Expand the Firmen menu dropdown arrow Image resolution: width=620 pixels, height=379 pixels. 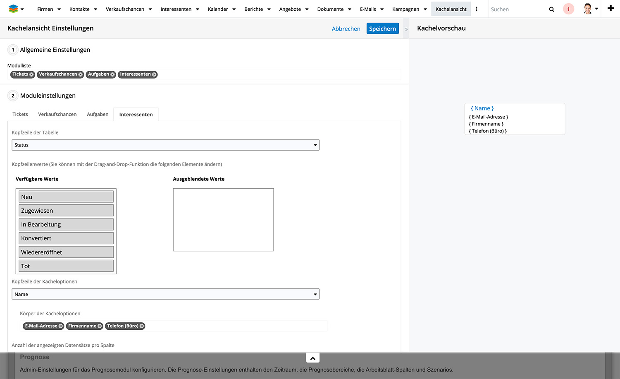pos(59,10)
